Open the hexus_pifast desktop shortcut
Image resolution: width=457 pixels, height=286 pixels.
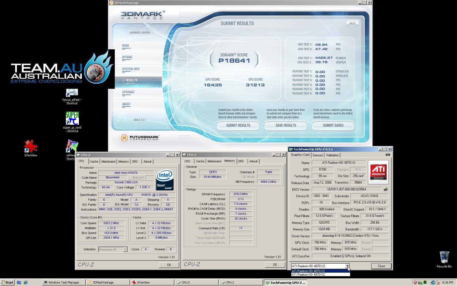tap(72, 96)
